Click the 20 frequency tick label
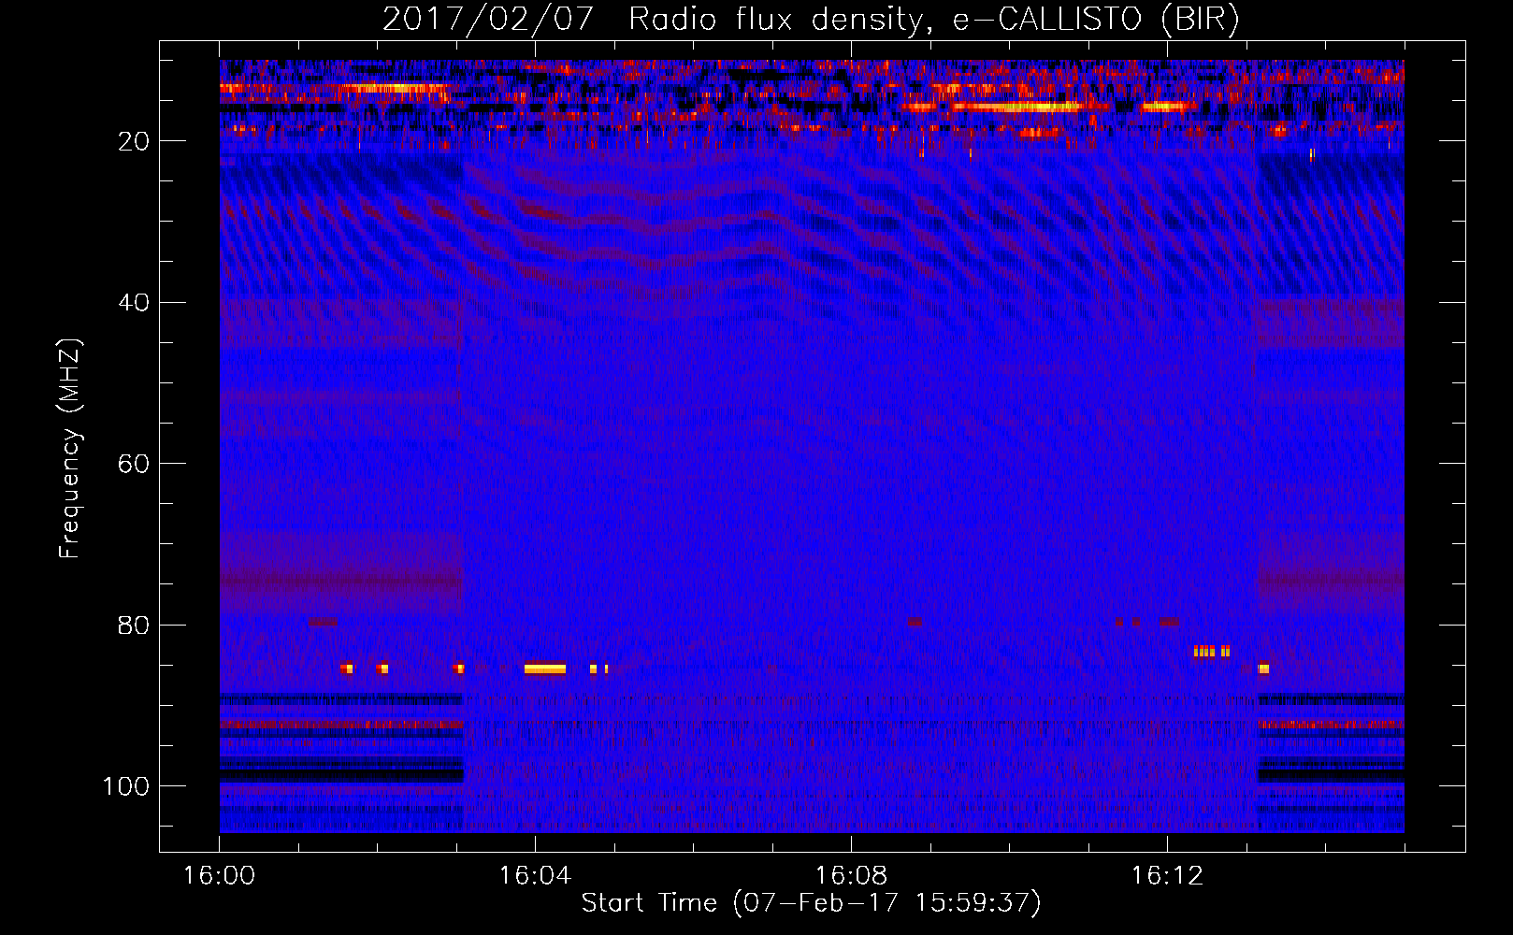The height and width of the screenshot is (935, 1513). [x=134, y=141]
